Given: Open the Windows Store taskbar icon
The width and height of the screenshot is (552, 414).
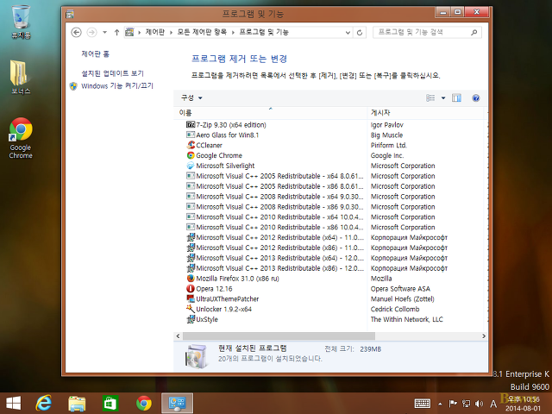Looking at the screenshot, I should point(110,403).
